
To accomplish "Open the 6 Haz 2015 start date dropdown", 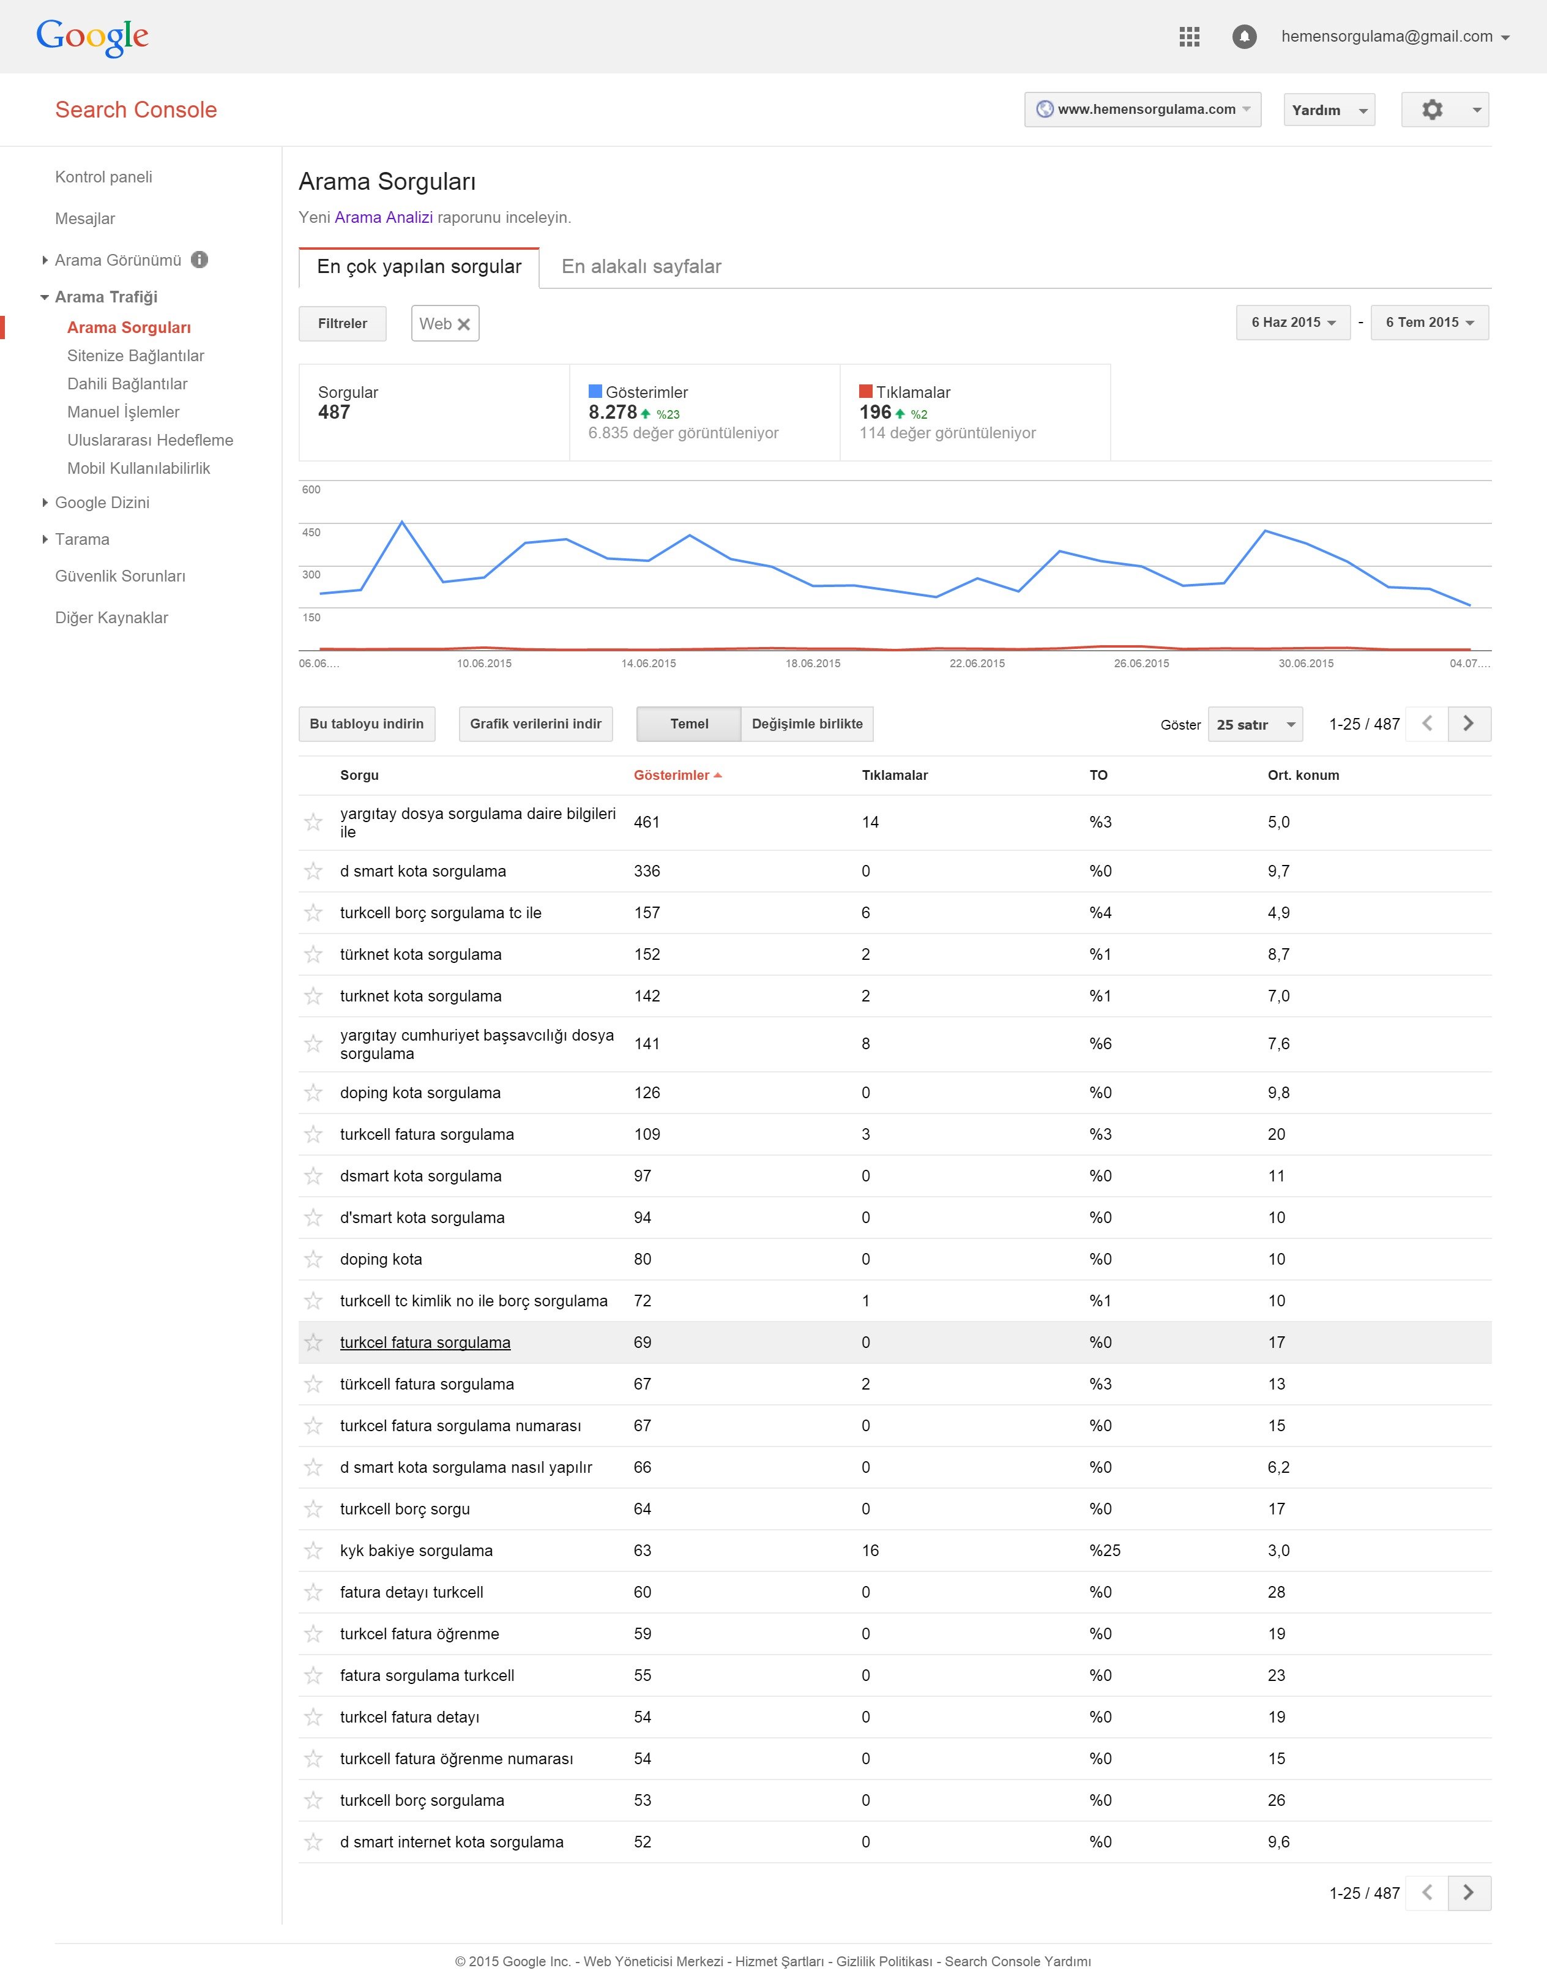I will (x=1292, y=323).
